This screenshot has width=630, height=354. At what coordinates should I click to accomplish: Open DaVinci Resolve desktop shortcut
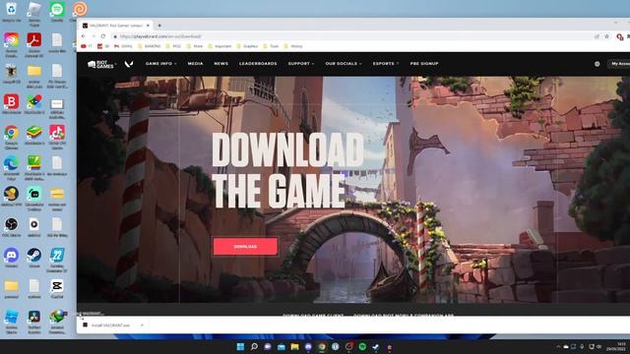34,322
